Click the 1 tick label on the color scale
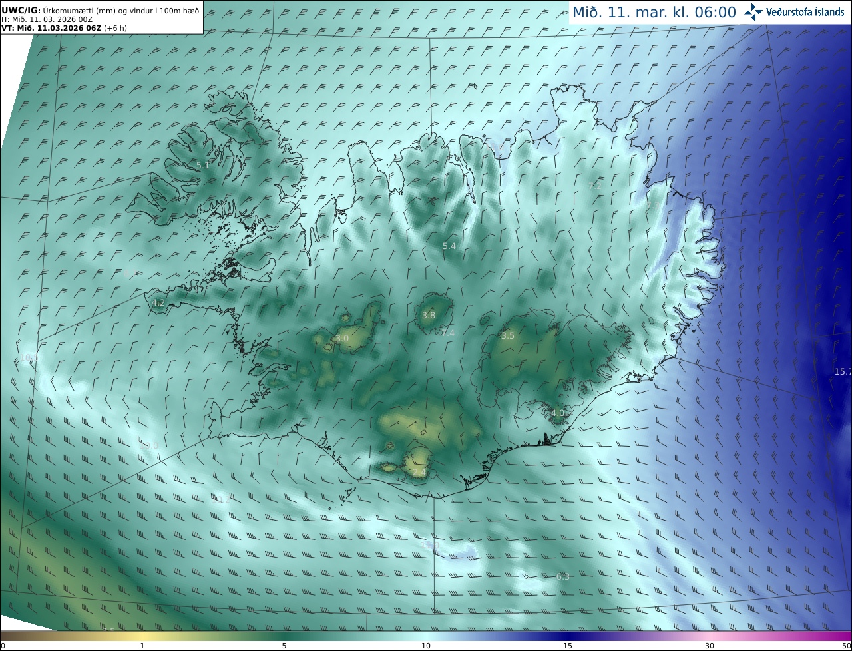This screenshot has height=651, width=852. click(142, 646)
